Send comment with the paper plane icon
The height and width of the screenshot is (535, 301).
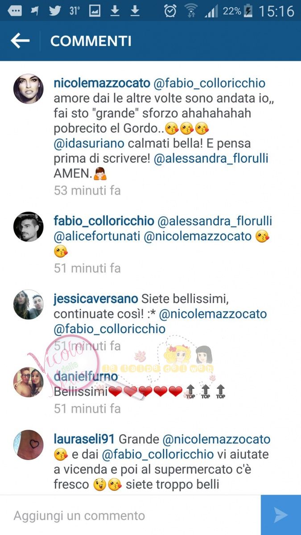pyautogui.click(x=281, y=515)
